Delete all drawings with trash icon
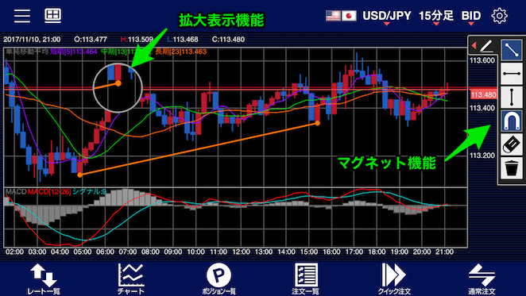526x296 pixels. pyautogui.click(x=512, y=168)
